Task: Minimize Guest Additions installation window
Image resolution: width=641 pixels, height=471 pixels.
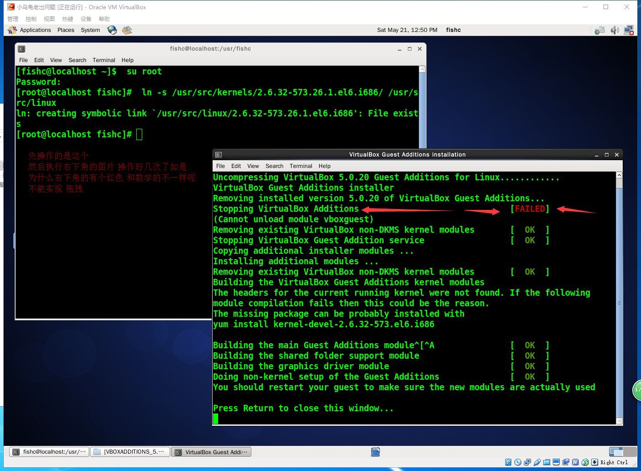Action: tap(597, 155)
